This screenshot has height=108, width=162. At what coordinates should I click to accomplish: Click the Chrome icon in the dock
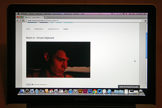[95, 91]
